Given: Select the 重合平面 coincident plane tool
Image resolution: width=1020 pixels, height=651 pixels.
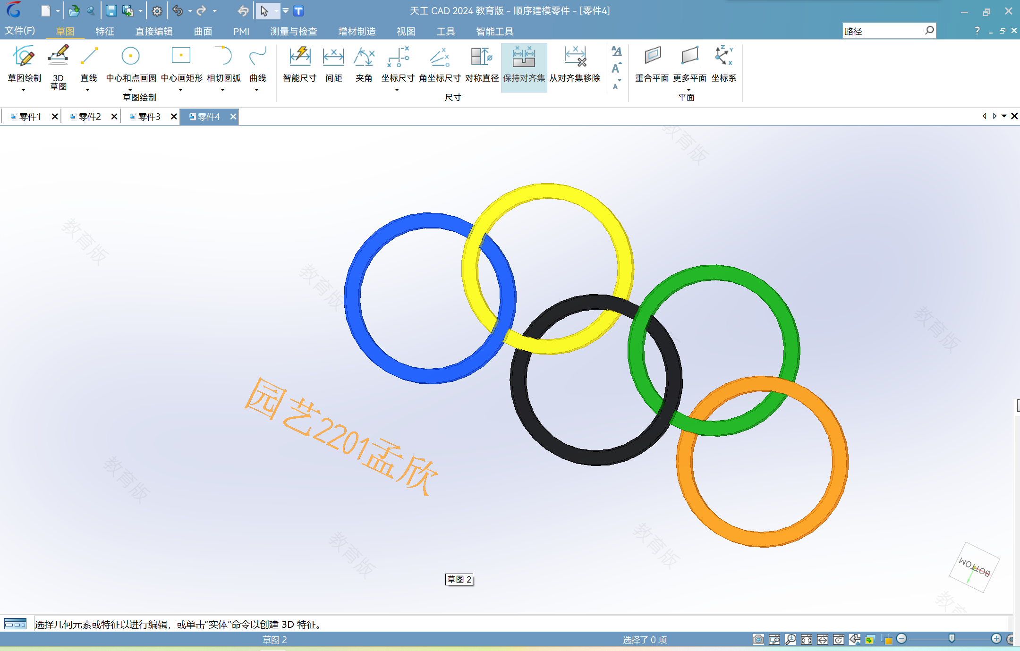Looking at the screenshot, I should (x=652, y=65).
